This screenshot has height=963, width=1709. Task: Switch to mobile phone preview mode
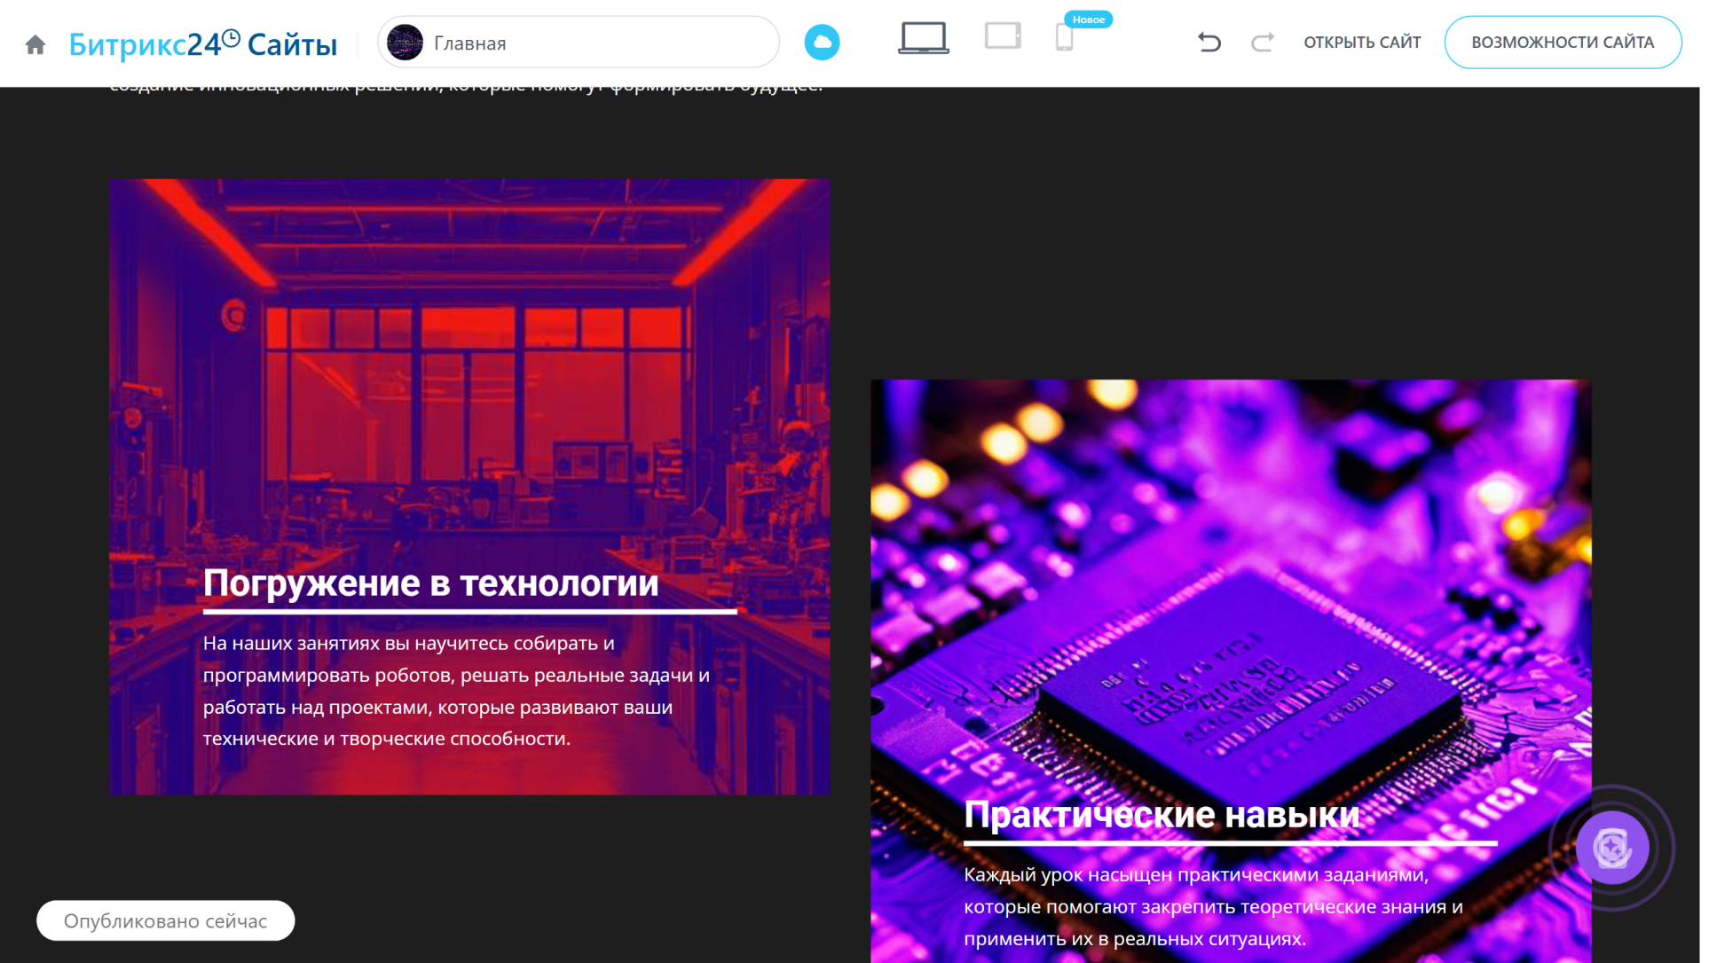[1064, 39]
